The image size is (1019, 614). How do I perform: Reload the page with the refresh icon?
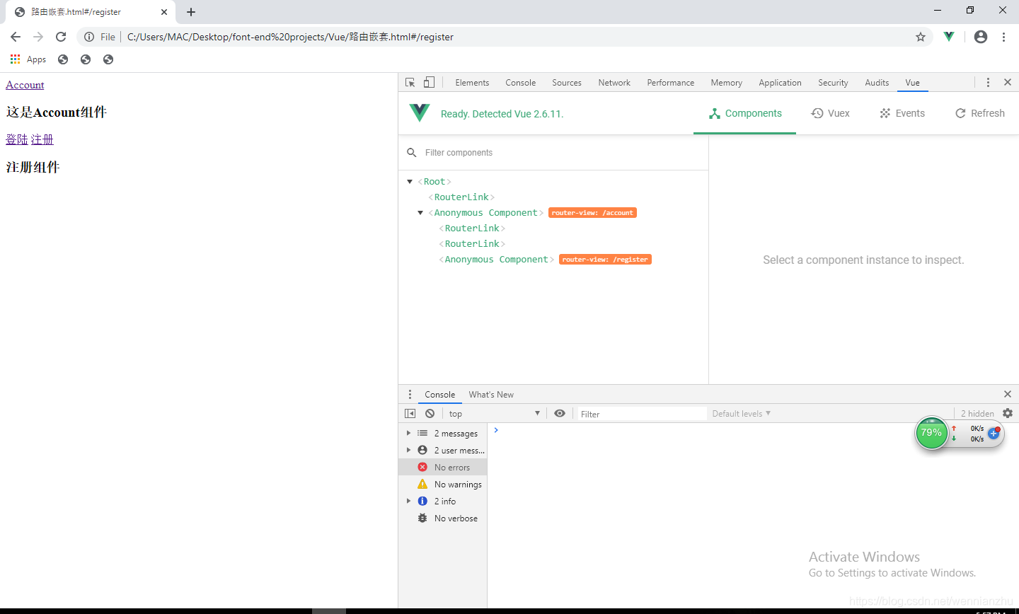(x=61, y=37)
